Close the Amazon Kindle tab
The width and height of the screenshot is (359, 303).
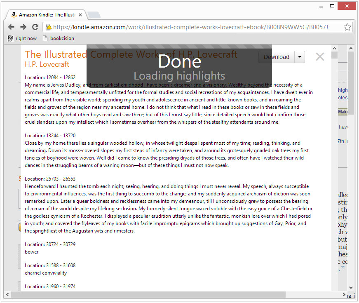tap(80, 15)
